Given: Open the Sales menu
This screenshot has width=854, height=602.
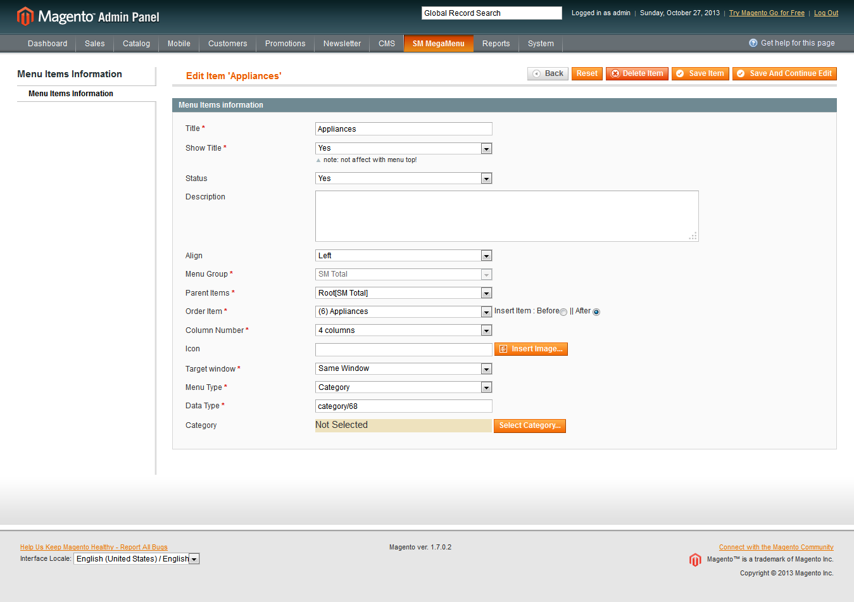Looking at the screenshot, I should click(95, 44).
